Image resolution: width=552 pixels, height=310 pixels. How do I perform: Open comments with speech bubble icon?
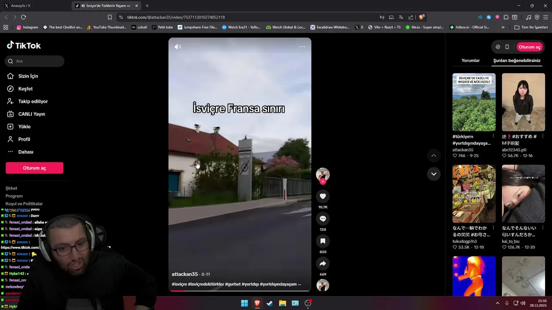coord(323,219)
